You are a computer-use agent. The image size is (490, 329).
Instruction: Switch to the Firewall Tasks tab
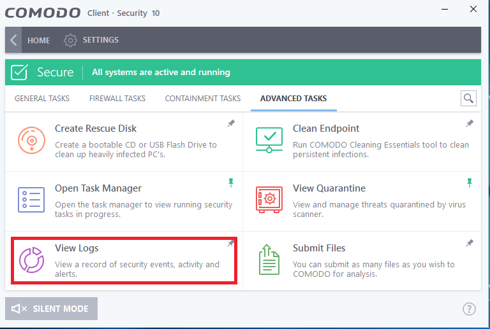click(x=117, y=99)
